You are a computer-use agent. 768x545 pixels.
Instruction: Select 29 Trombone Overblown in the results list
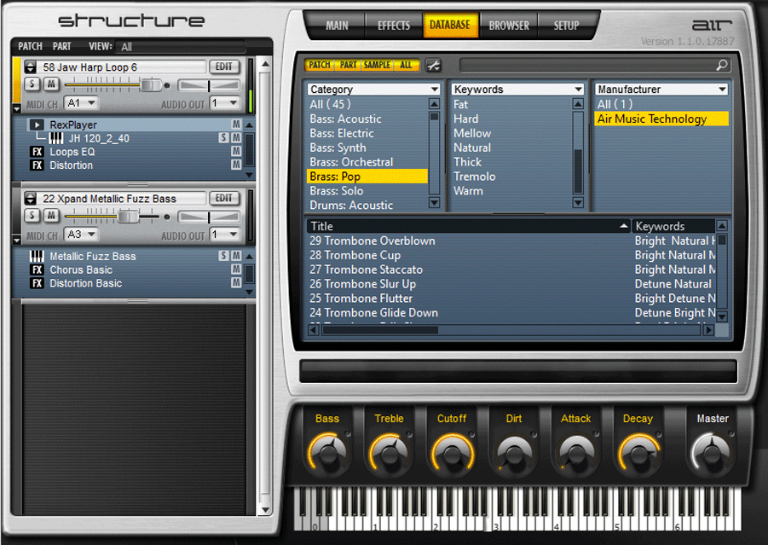[371, 241]
